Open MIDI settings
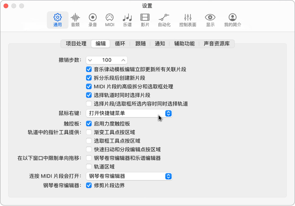The image size is (295, 206). 110,20
